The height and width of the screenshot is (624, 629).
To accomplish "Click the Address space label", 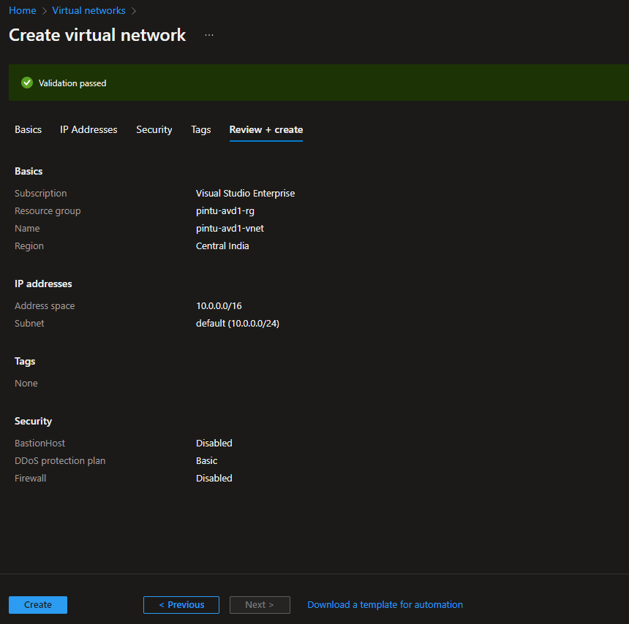I will click(x=45, y=305).
